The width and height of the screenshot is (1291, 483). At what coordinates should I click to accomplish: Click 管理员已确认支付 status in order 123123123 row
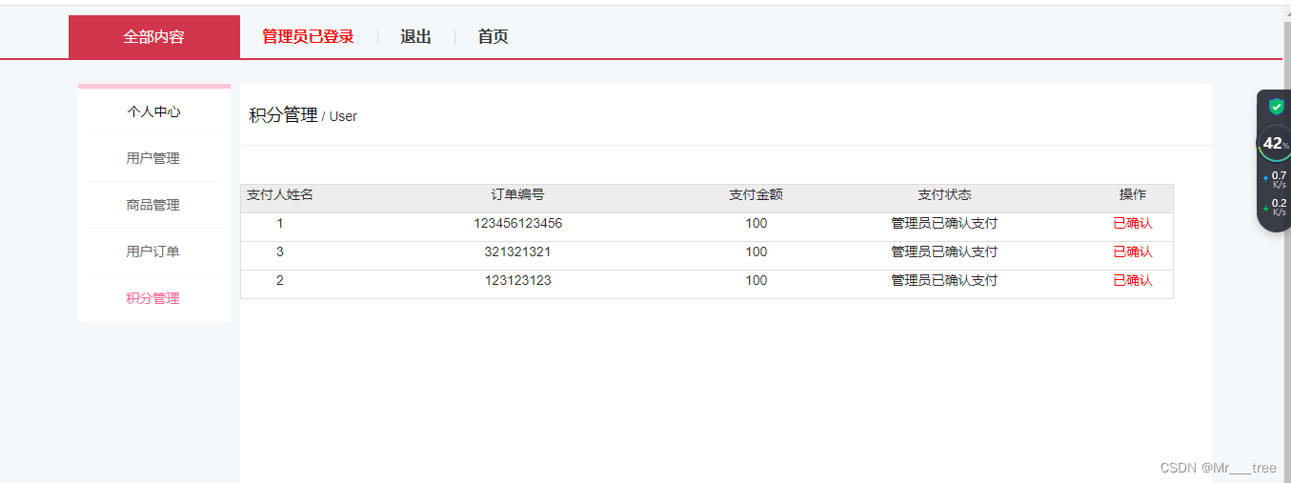coord(944,280)
